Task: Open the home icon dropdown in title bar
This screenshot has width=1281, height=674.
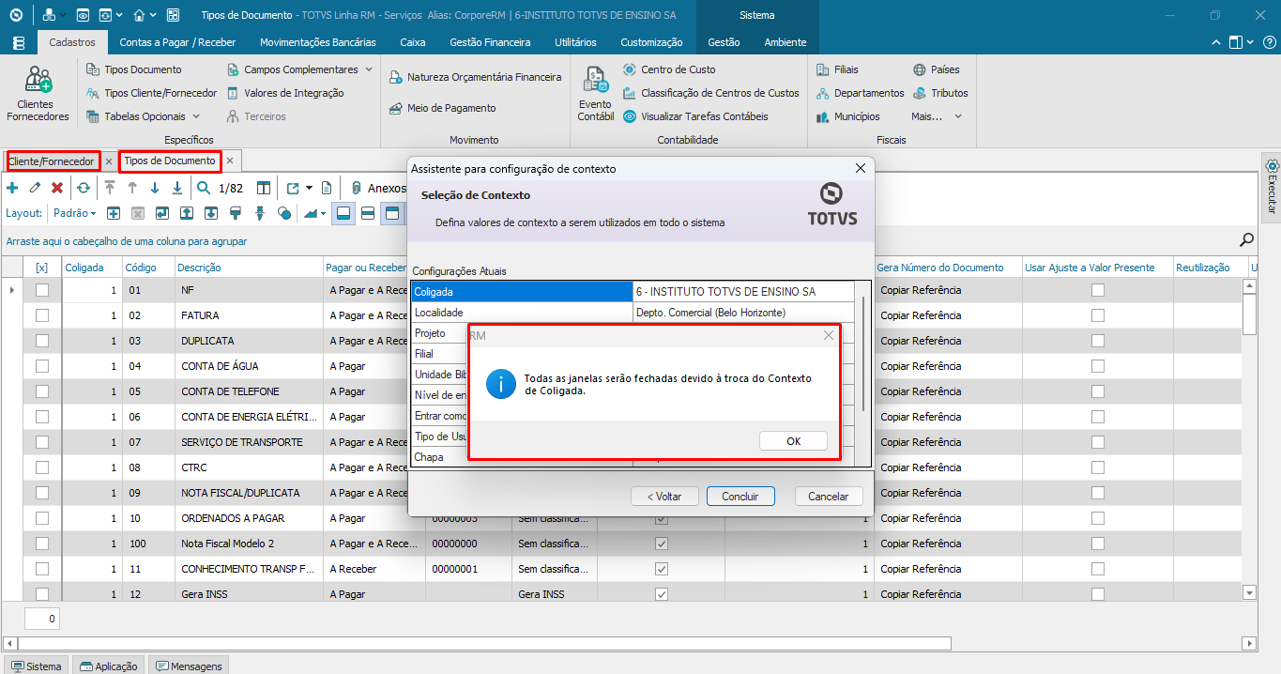Action: point(152,15)
